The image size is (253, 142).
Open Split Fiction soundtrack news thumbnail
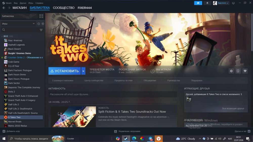tap(73, 117)
